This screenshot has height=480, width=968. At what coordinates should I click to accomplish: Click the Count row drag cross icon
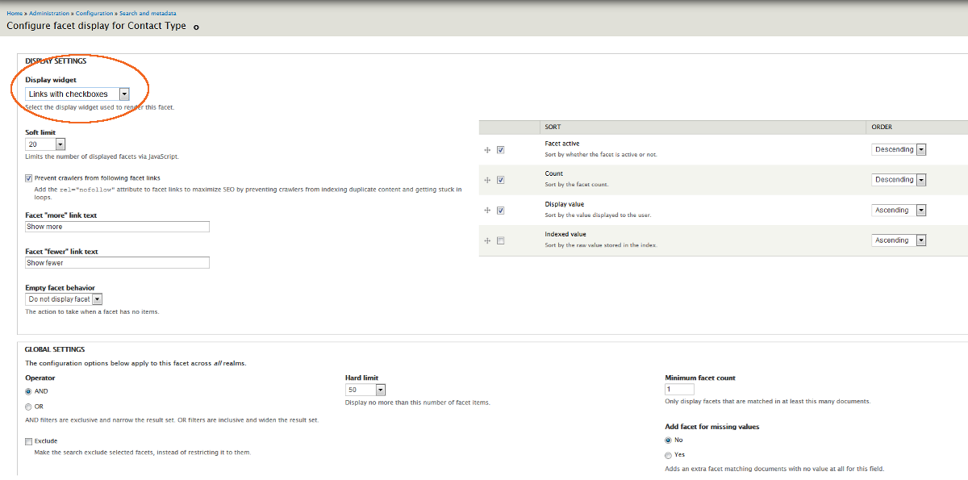(x=487, y=179)
